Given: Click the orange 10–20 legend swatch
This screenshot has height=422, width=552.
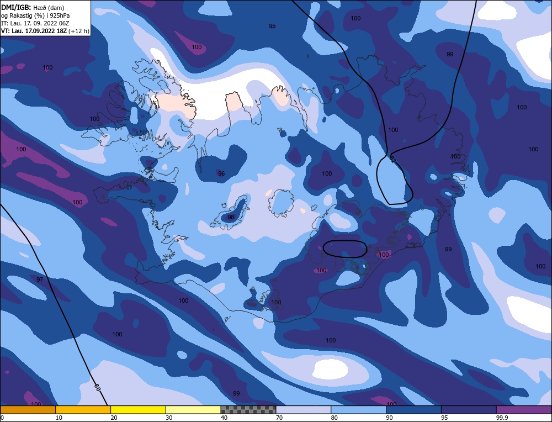Looking at the screenshot, I should [x=83, y=410].
